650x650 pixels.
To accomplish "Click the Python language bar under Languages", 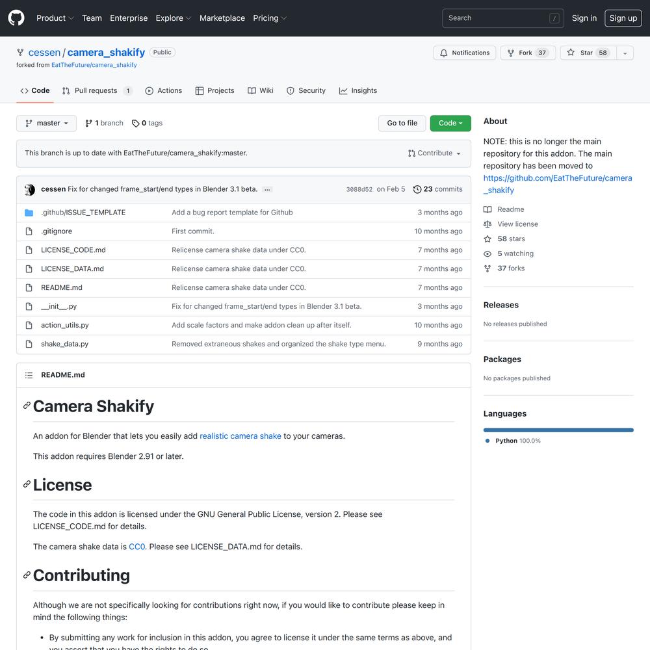I will [x=558, y=430].
